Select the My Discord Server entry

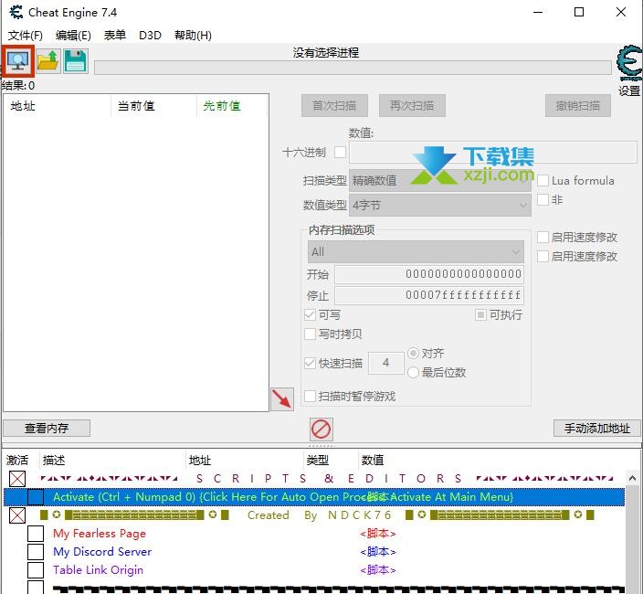pos(102,552)
